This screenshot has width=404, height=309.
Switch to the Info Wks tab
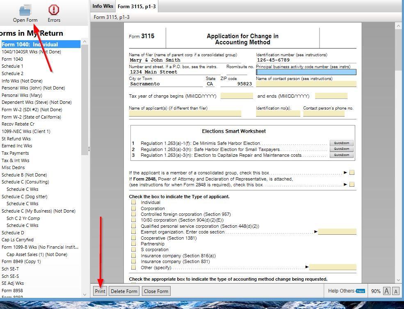103,6
